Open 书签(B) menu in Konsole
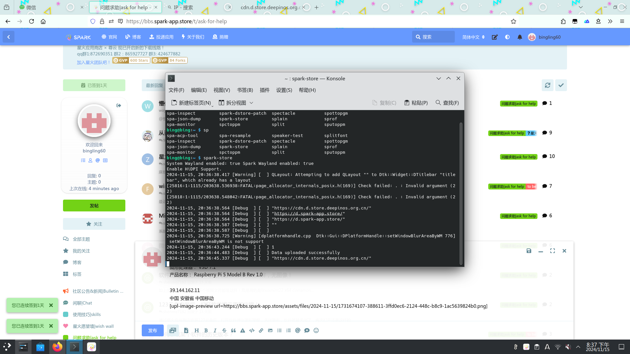Image resolution: width=630 pixels, height=354 pixels. click(245, 90)
